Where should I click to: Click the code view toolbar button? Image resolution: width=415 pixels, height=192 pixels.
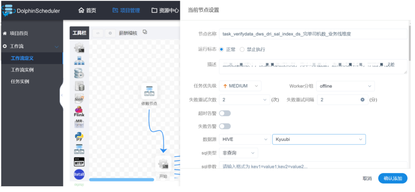click(x=98, y=33)
